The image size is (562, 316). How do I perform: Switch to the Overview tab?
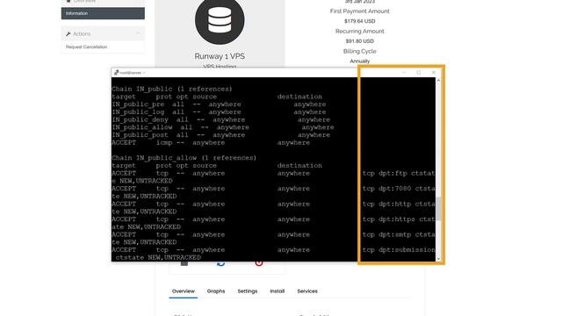184,291
